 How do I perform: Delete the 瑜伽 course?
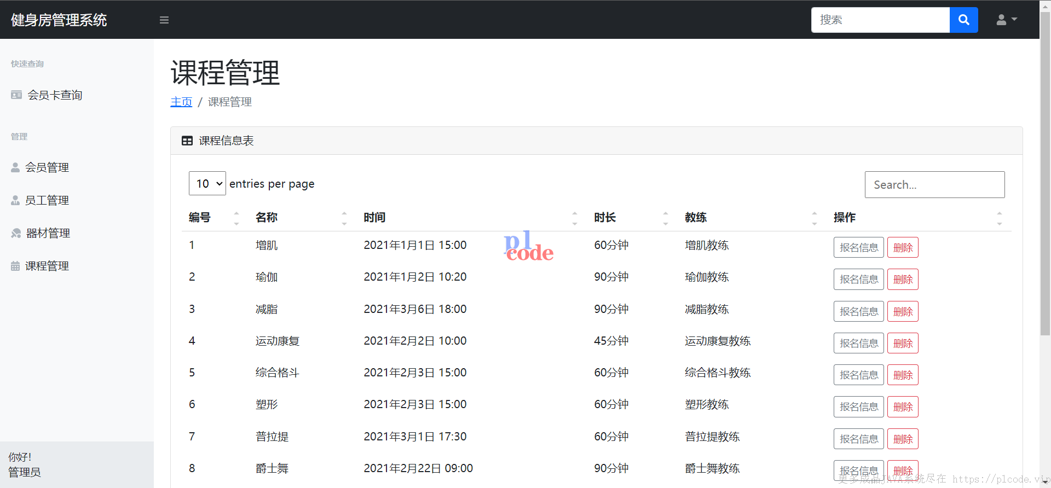(x=903, y=279)
